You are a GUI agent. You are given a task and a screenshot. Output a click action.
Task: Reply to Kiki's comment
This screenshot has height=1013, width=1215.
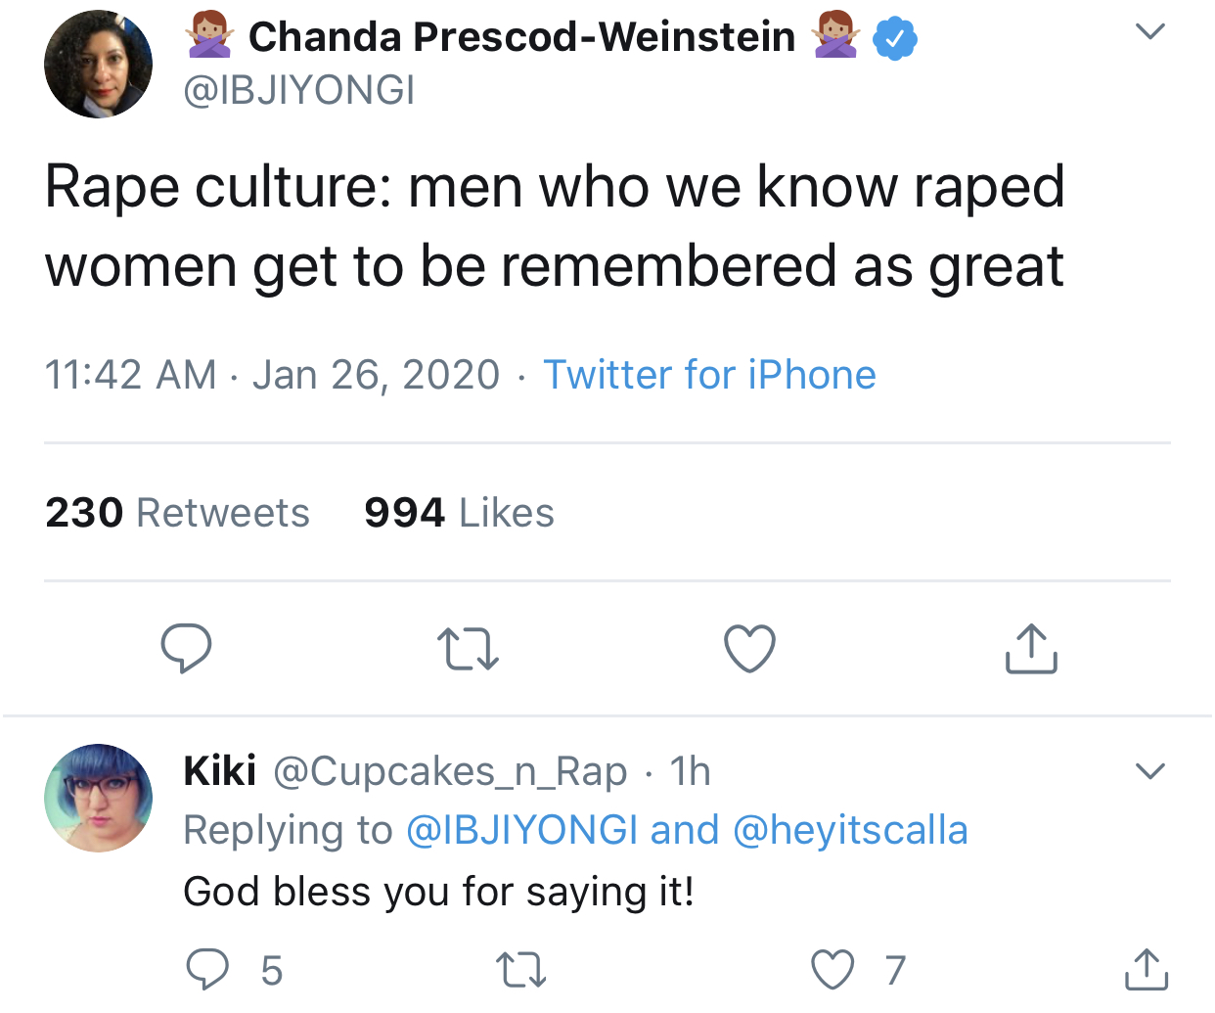[207, 970]
